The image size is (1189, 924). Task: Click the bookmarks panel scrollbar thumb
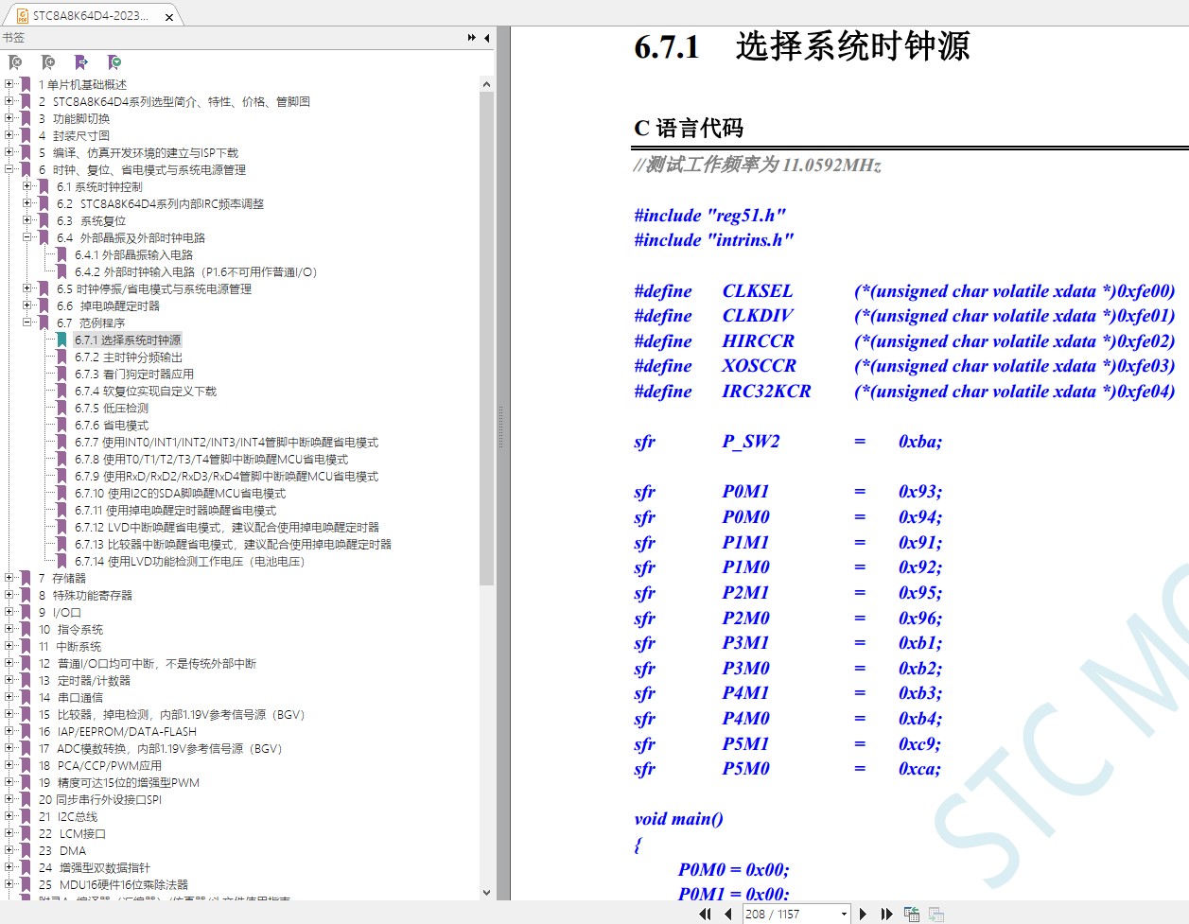[486, 339]
